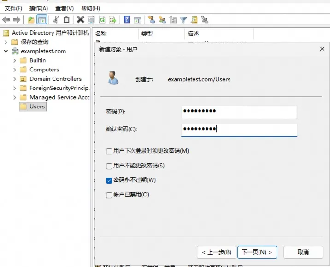Click the 下一页(N) next button

pos(257,252)
